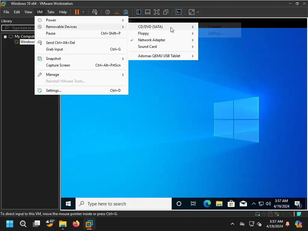
Task: Click the Library search input field
Action: pyautogui.click(x=18, y=28)
